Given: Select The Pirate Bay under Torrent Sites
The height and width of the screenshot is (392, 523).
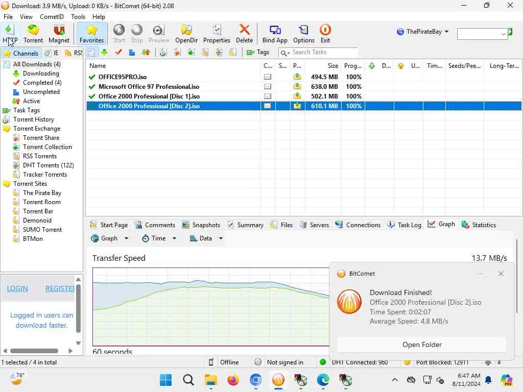Looking at the screenshot, I should [37, 193].
